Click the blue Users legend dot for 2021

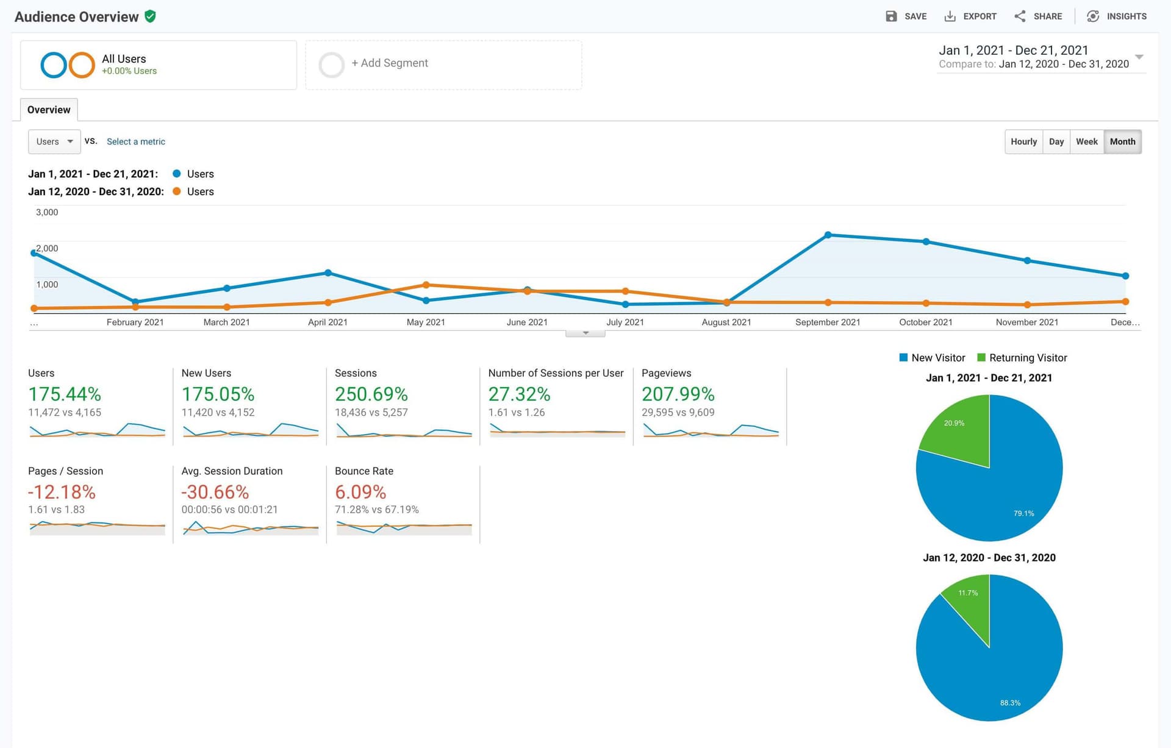(x=177, y=174)
